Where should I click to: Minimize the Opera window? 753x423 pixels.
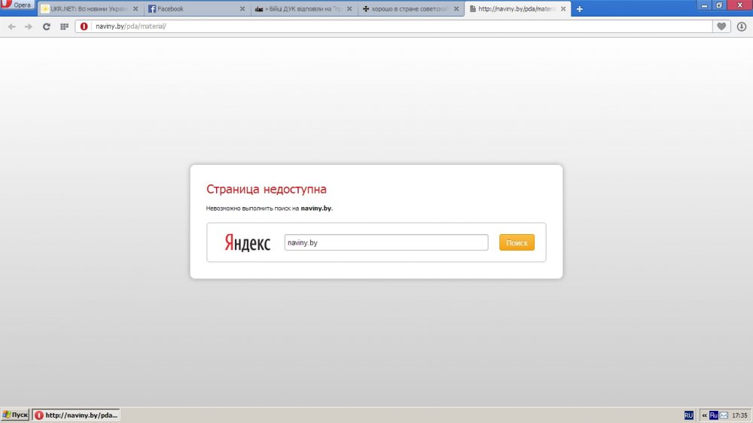point(704,5)
